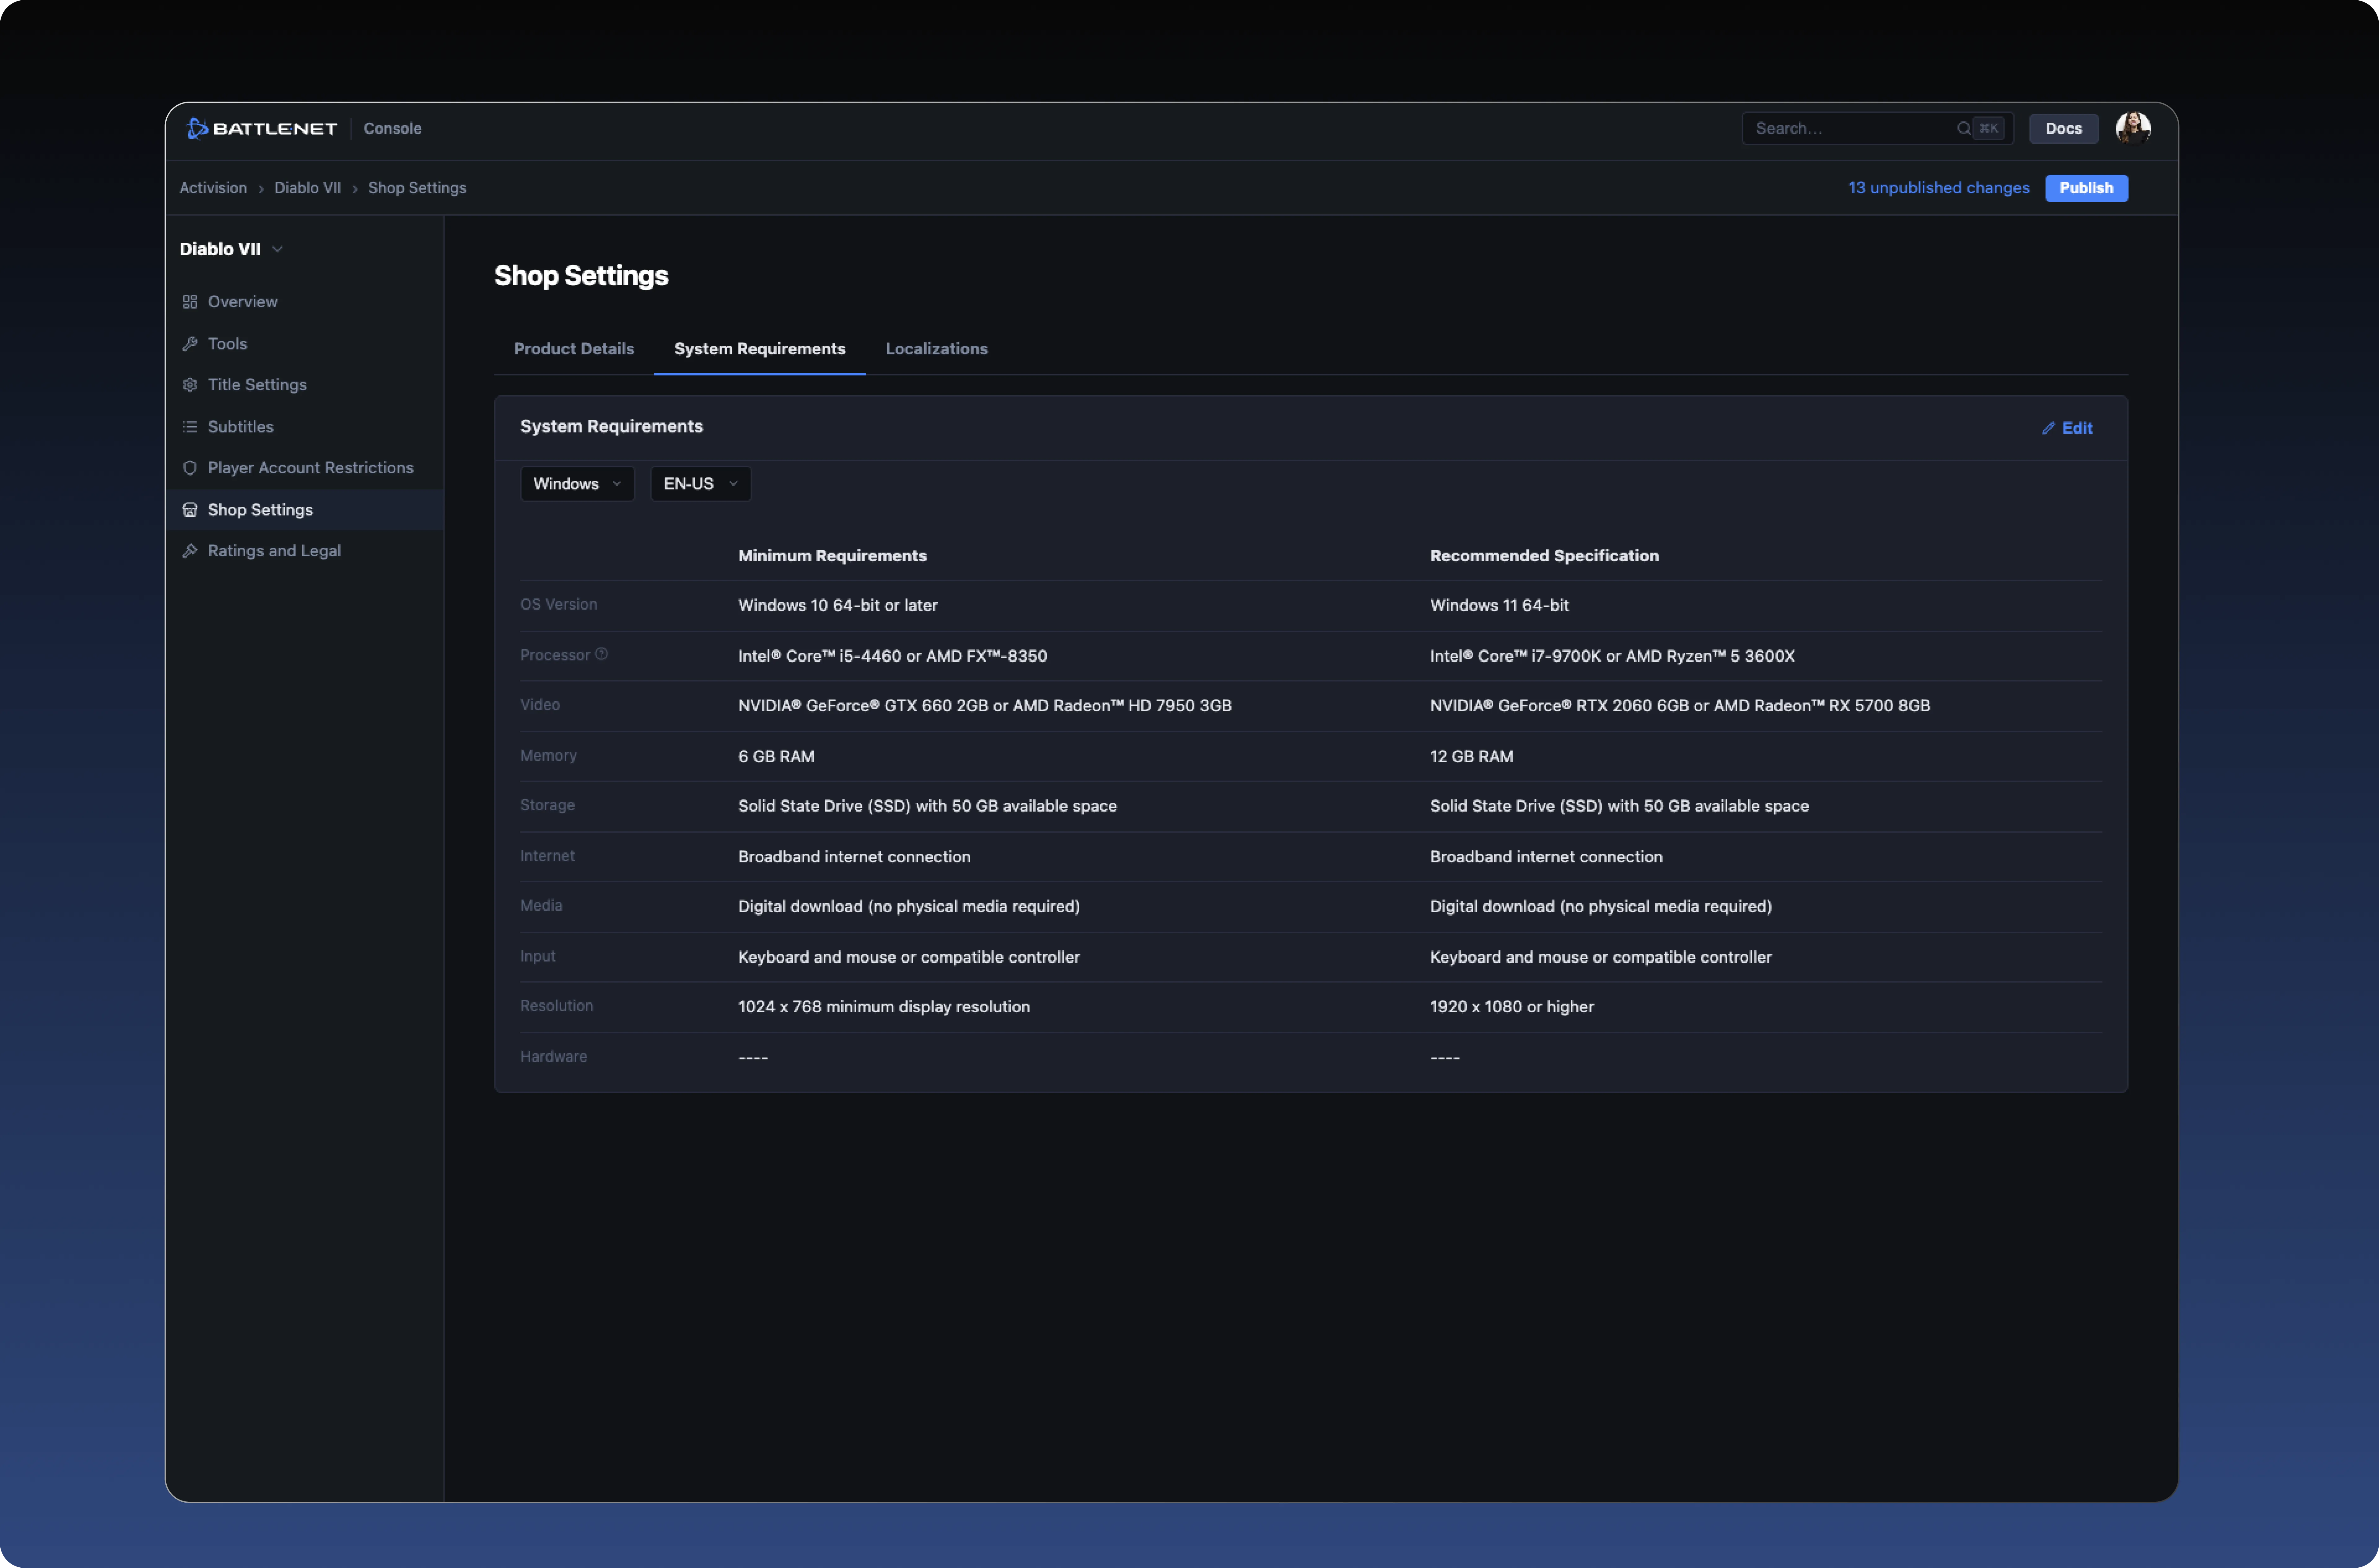The width and height of the screenshot is (2379, 1568).
Task: Click the minimum 'Broadband internet connection' cell
Action: (854, 857)
